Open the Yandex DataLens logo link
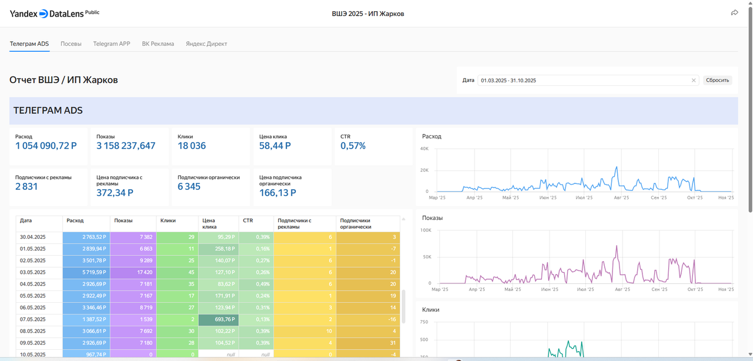The width and height of the screenshot is (753, 361). click(54, 14)
